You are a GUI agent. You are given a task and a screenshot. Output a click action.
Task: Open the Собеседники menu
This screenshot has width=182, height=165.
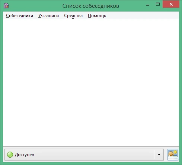(20, 16)
